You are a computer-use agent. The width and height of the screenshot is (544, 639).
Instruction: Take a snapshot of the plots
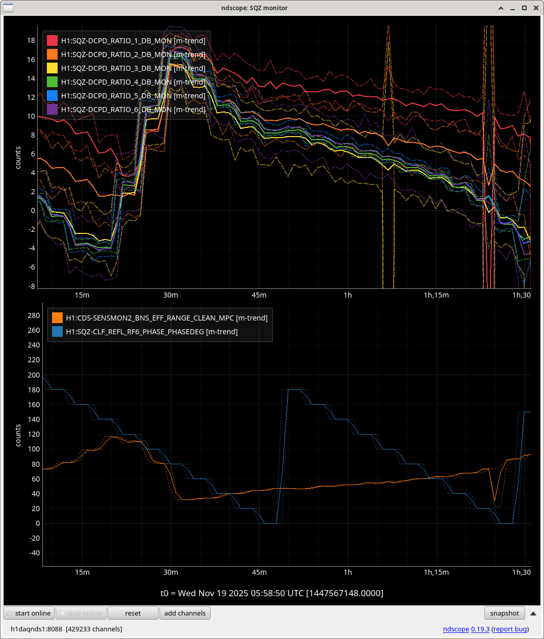pos(504,613)
